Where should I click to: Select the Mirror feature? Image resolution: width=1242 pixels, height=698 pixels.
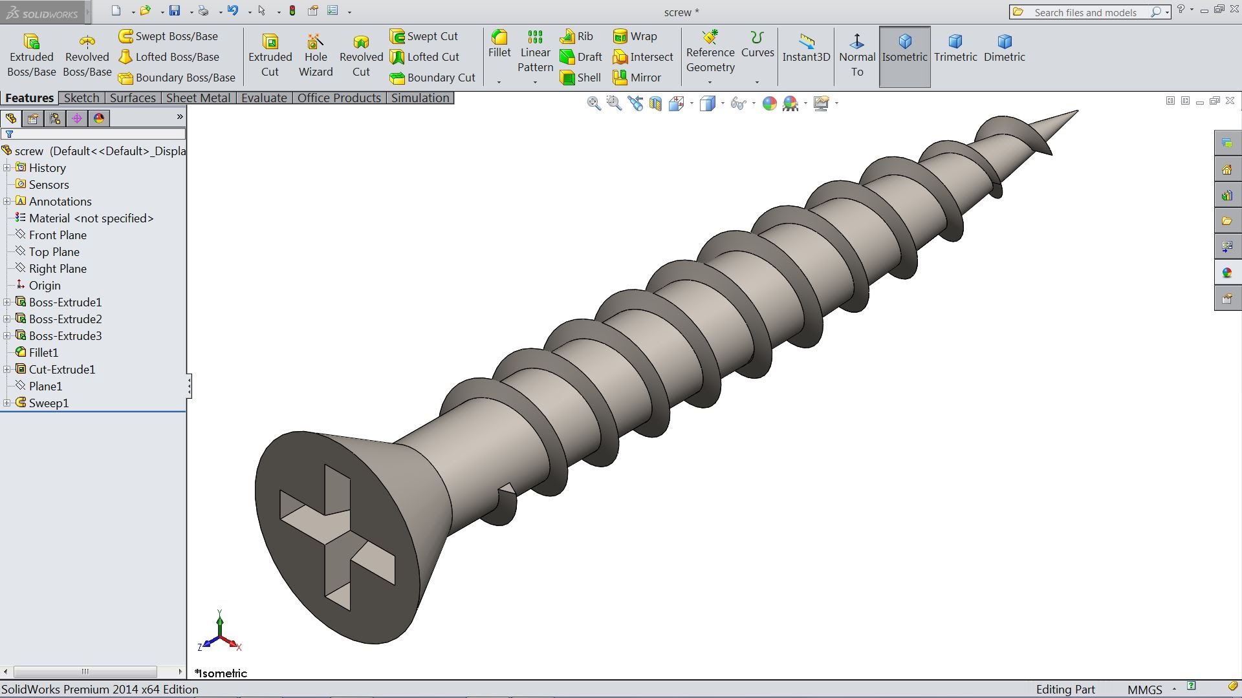(642, 78)
